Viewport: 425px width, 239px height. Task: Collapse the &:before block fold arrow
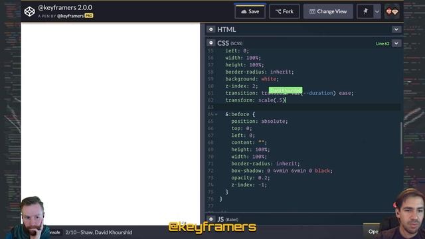pyautogui.click(x=216, y=114)
